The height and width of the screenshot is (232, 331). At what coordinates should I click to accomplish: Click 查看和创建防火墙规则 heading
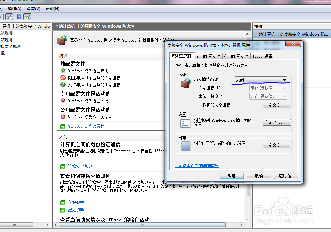pyautogui.click(x=85, y=176)
